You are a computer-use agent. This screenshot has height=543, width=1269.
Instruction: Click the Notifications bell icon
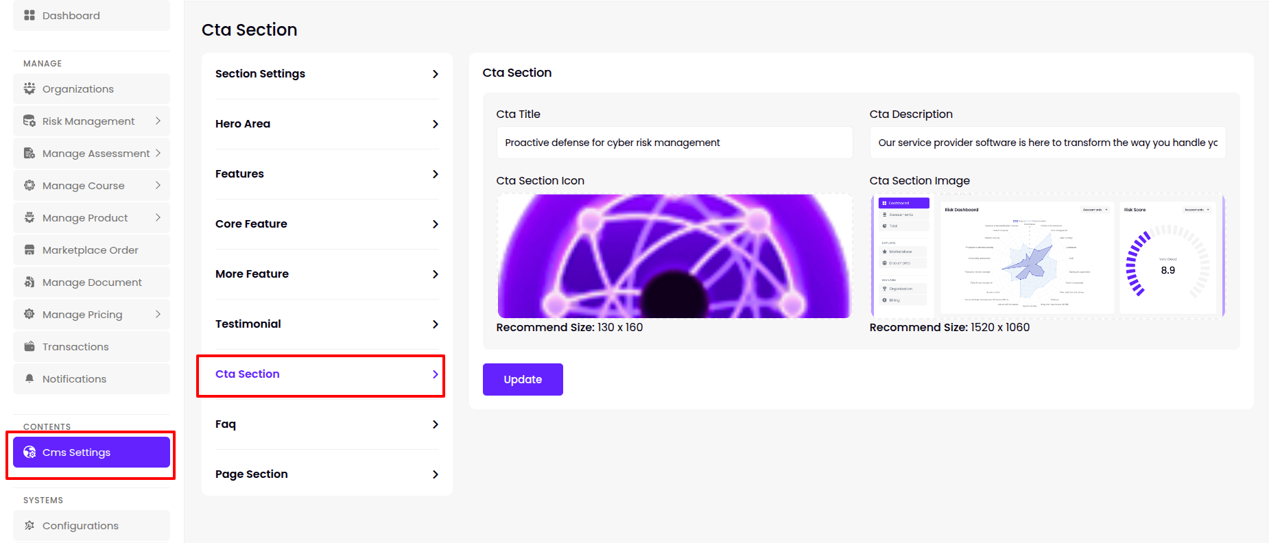coord(29,378)
